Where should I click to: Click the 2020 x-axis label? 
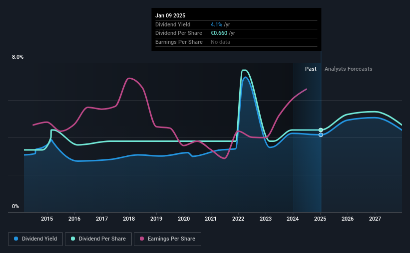(x=184, y=219)
